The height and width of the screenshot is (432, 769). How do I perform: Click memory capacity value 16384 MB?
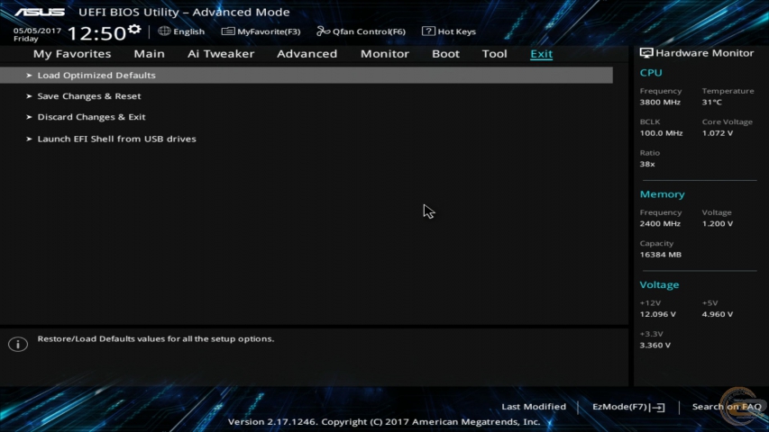(661, 255)
